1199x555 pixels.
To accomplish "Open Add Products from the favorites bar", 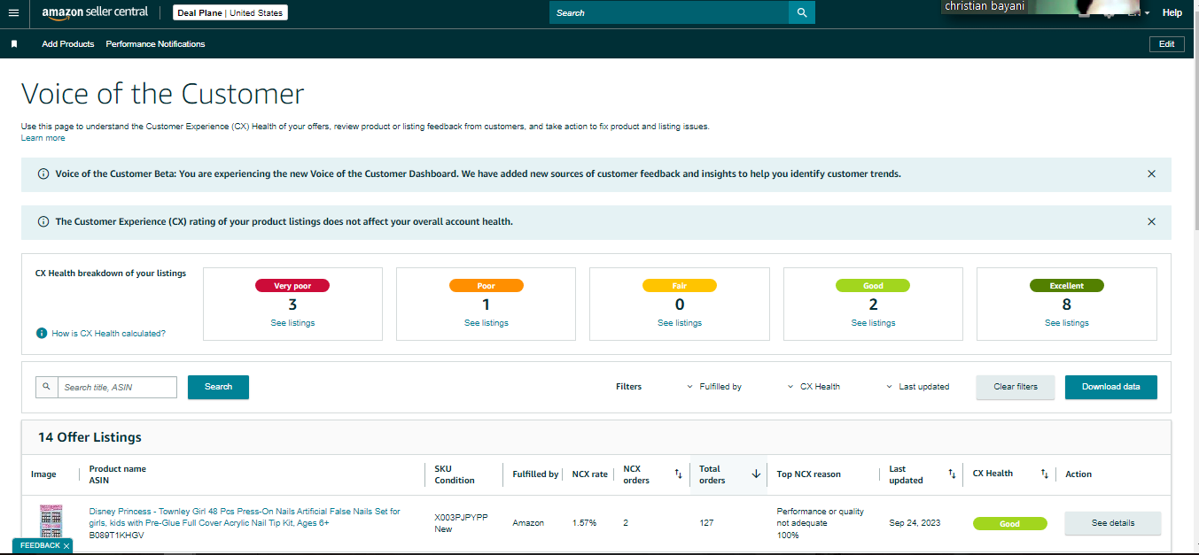I will (x=68, y=44).
